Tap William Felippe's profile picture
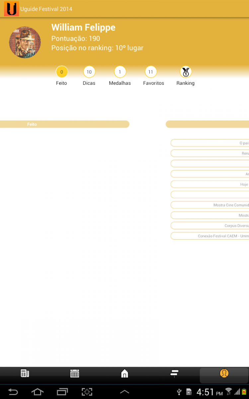This screenshot has width=249, height=399. click(25, 43)
